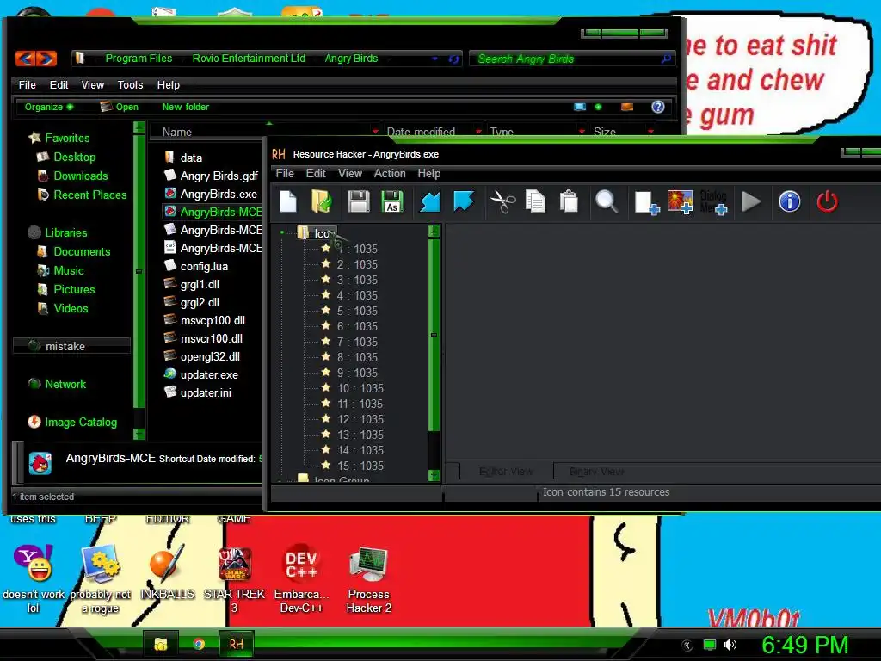Click resource tree scrollbar down arrow
881x661 pixels.
[x=434, y=475]
